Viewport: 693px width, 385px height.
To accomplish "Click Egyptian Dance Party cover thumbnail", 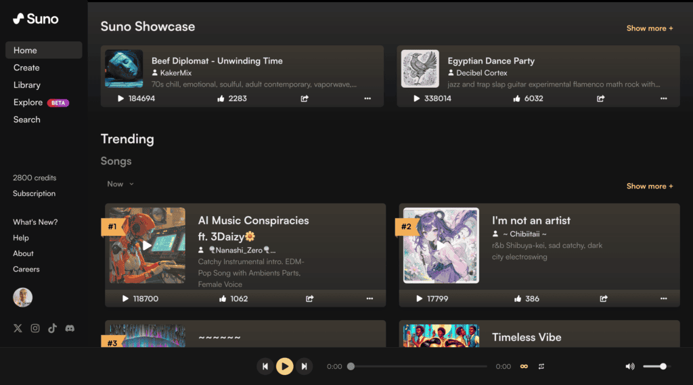I will coord(420,69).
